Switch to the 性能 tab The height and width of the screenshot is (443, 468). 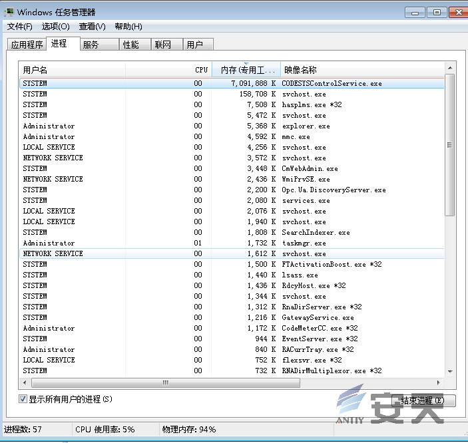[135, 45]
